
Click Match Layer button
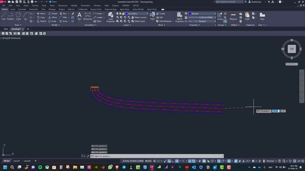click(x=138, y=21)
